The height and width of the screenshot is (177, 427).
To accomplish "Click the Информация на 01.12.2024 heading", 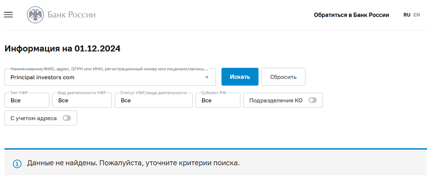I will [x=62, y=49].
